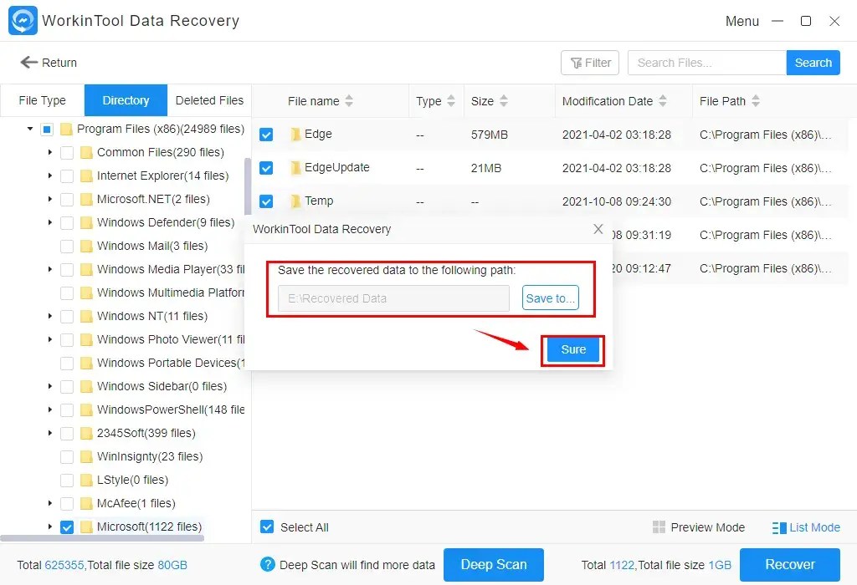The image size is (857, 585).
Task: Open the Filter options
Action: pos(589,62)
